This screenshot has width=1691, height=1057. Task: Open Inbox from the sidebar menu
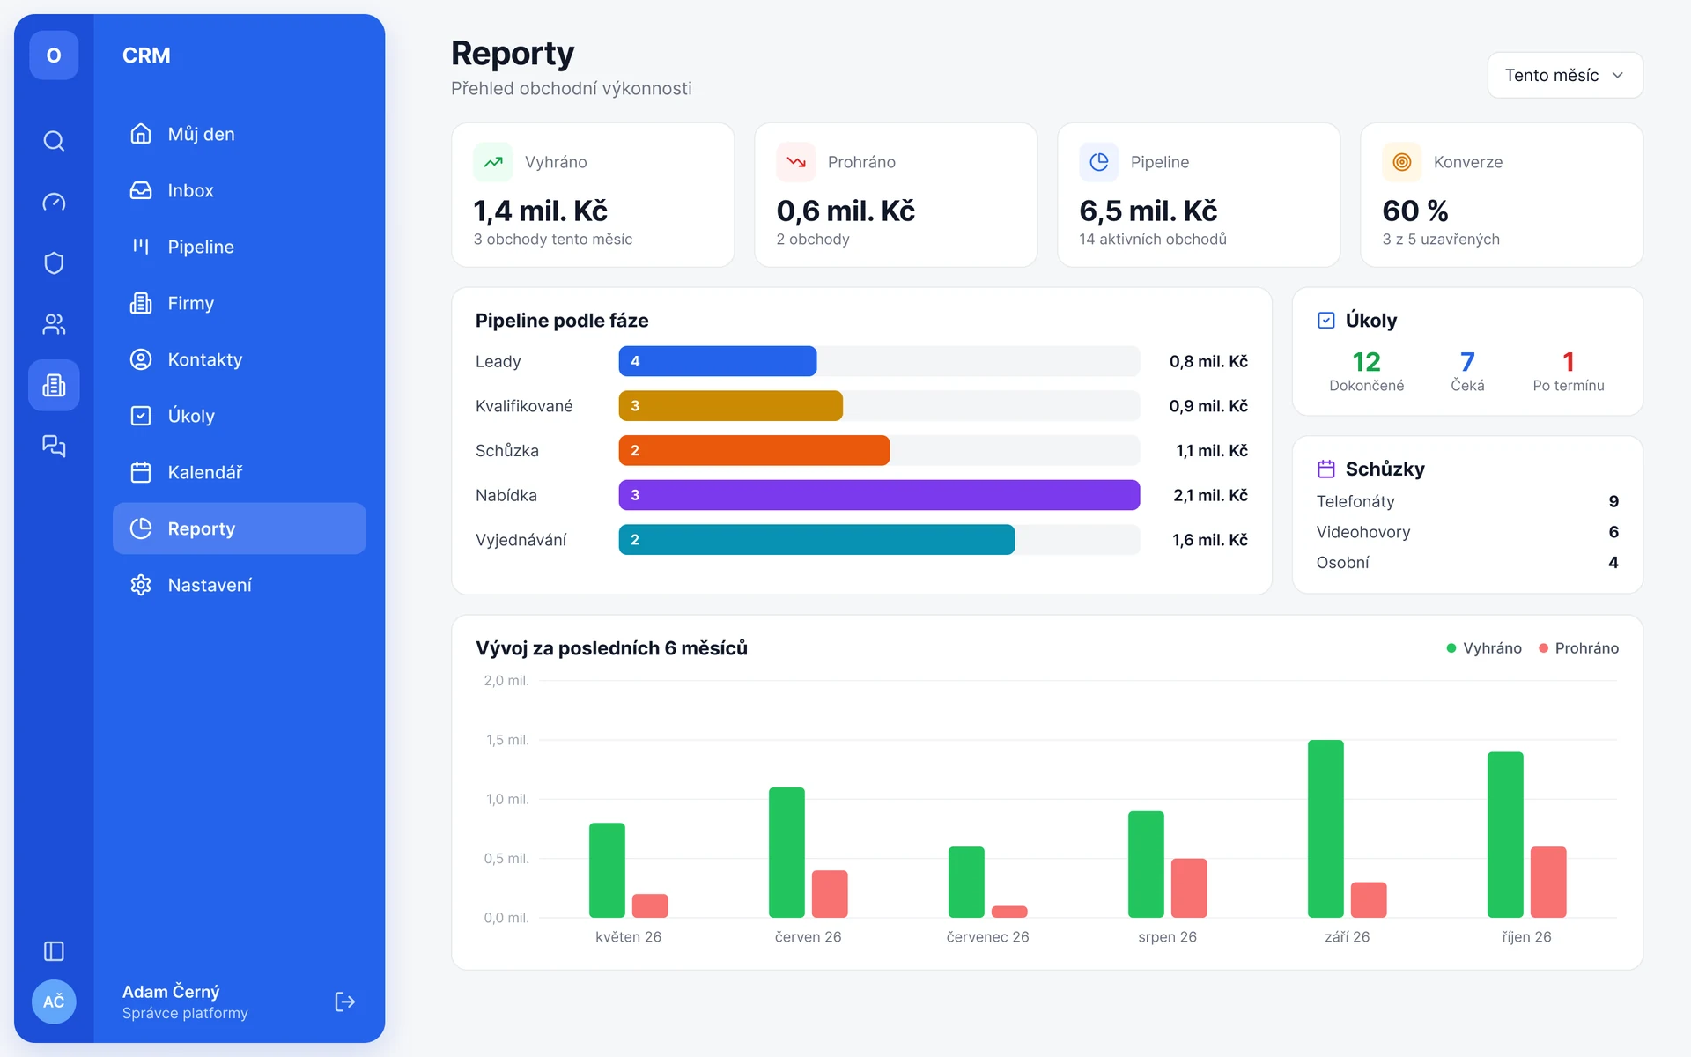pyautogui.click(x=240, y=190)
